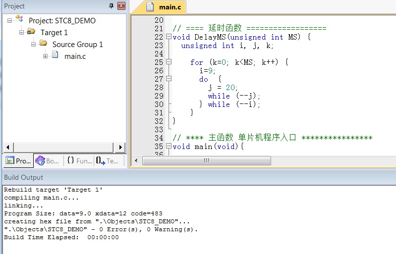Click 'Rebuild target 'Target 1'' output line

54,190
